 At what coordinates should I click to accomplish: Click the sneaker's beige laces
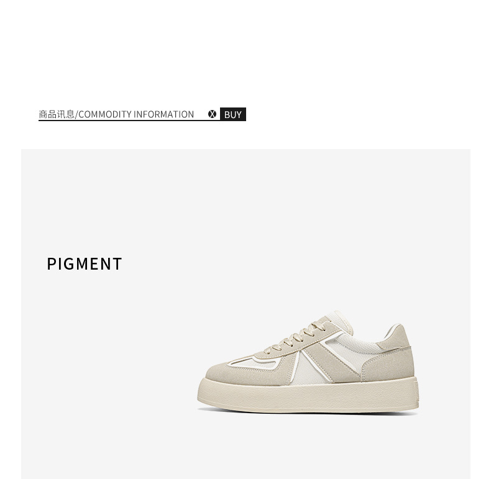(296, 337)
